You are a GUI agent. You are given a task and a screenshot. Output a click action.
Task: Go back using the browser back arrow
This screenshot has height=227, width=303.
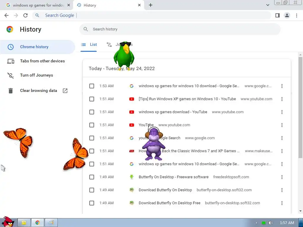pyautogui.click(x=7, y=15)
